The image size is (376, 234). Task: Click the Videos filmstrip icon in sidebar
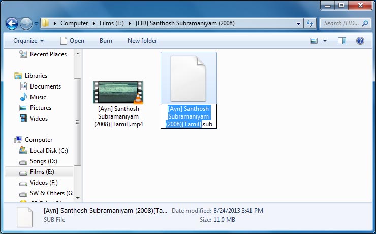click(23, 119)
